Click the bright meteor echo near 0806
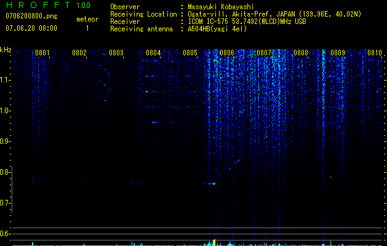This screenshot has width=387, height=246. [212, 183]
